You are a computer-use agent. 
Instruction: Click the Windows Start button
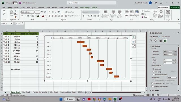61,99
